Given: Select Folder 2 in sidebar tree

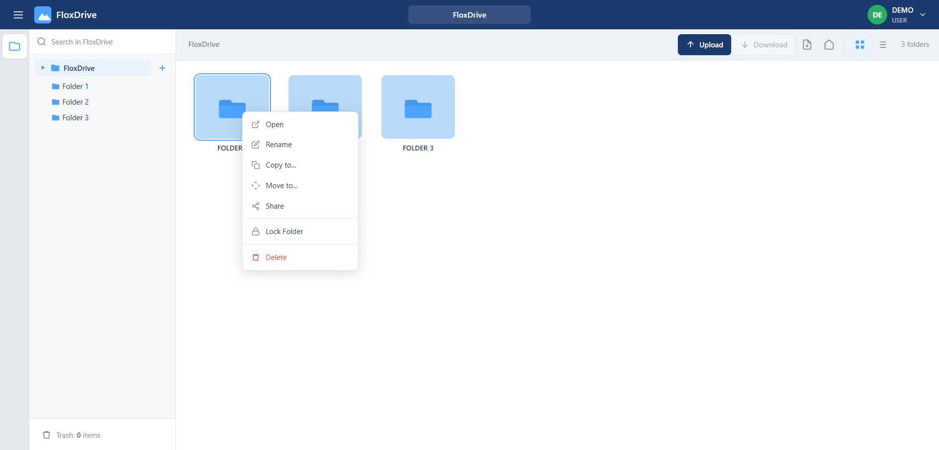Looking at the screenshot, I should pos(75,102).
